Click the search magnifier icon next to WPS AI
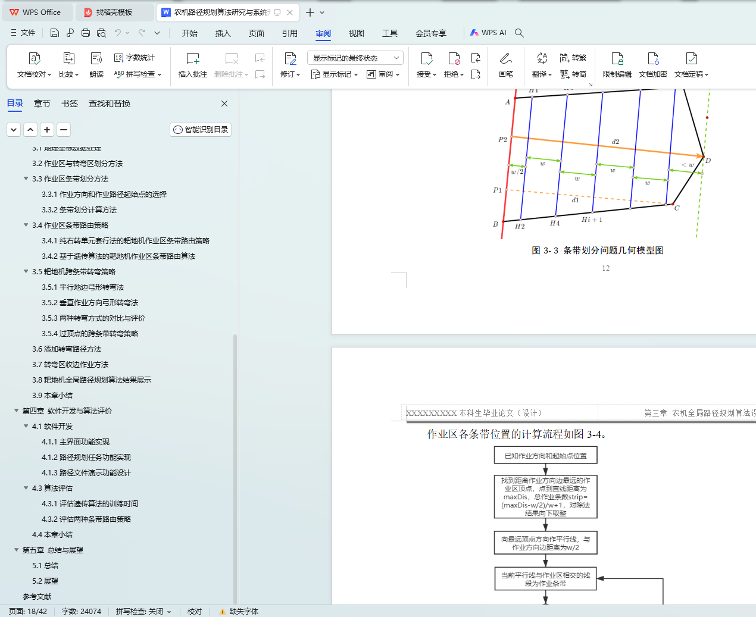This screenshot has width=756, height=617. point(519,33)
